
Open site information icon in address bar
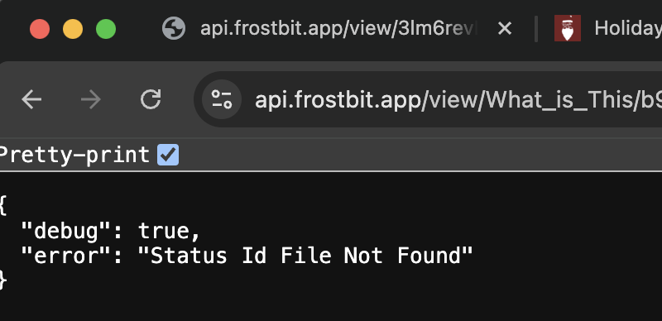coord(222,99)
